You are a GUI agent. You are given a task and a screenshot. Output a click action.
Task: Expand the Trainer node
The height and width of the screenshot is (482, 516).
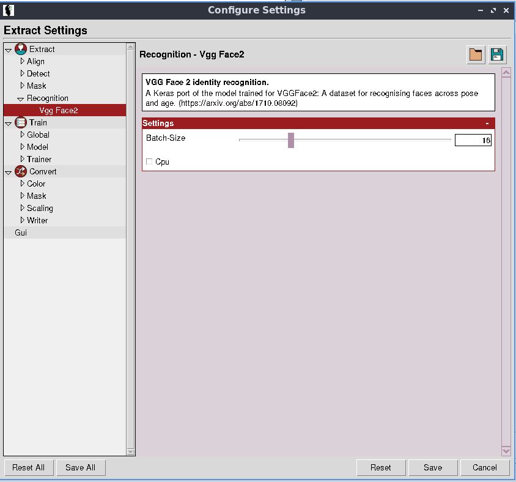point(22,159)
